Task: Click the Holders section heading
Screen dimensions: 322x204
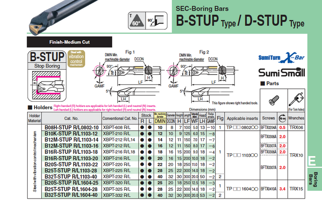Action: (40, 107)
